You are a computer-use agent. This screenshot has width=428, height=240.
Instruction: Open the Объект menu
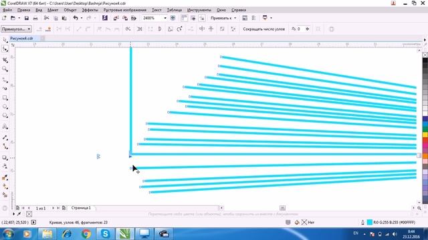(x=70, y=10)
